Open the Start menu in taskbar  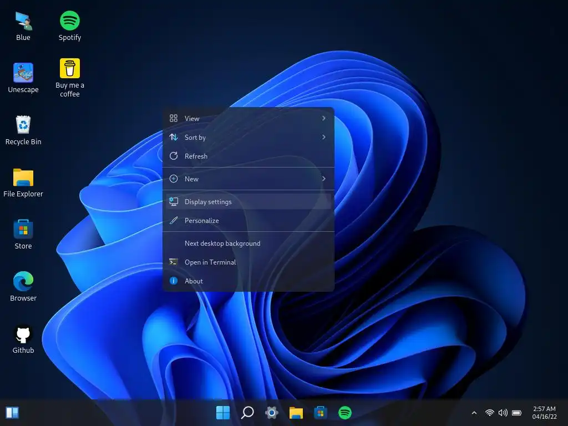[223, 413]
